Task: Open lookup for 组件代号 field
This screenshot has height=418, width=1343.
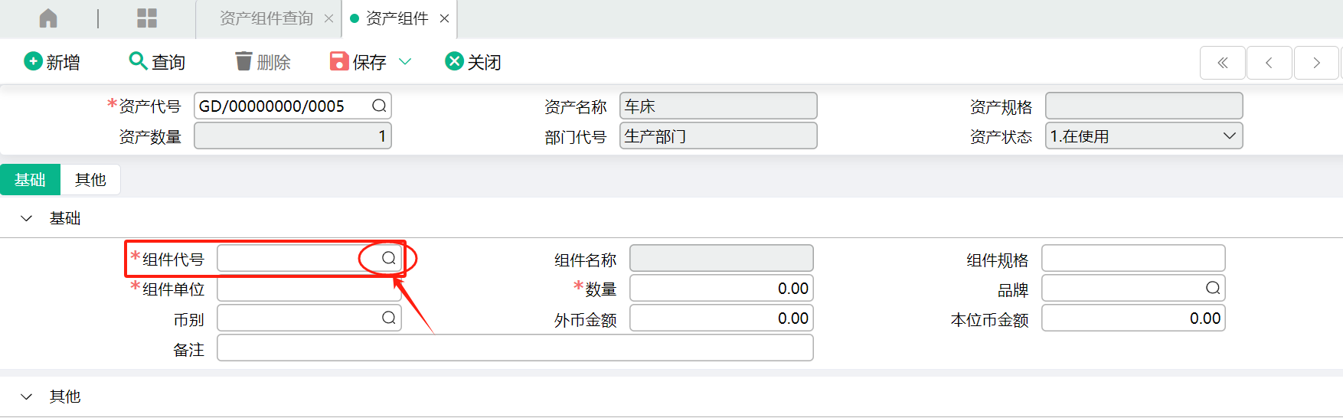Action: click(389, 258)
